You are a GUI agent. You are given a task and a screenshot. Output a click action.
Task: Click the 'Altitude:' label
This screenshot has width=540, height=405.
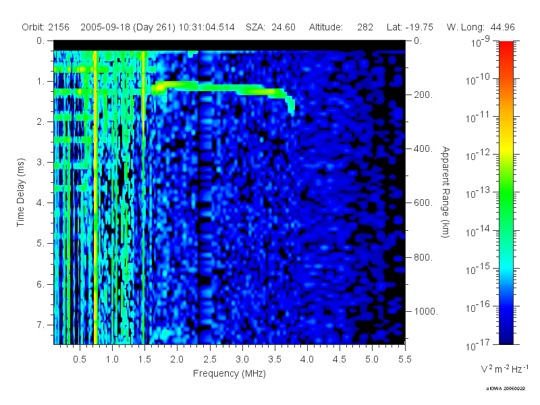pos(326,27)
